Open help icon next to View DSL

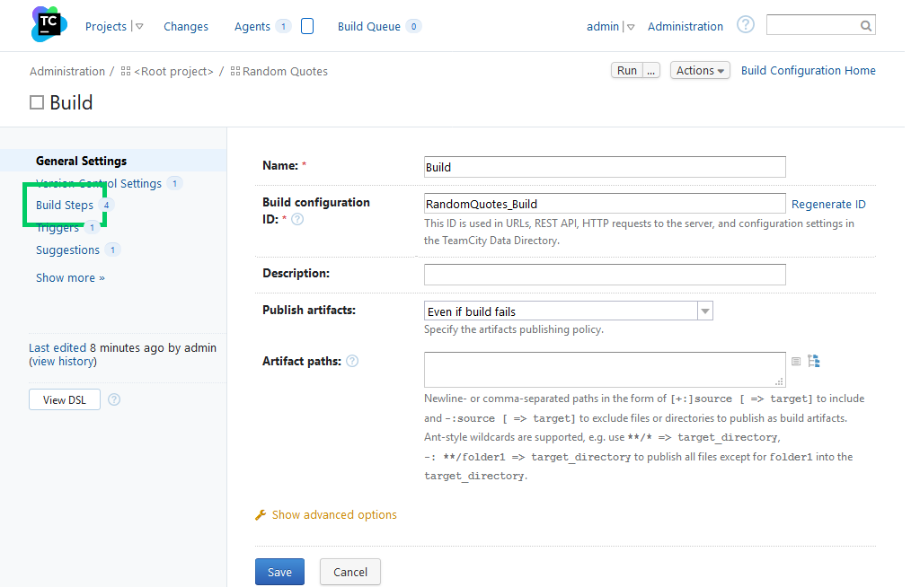114,399
